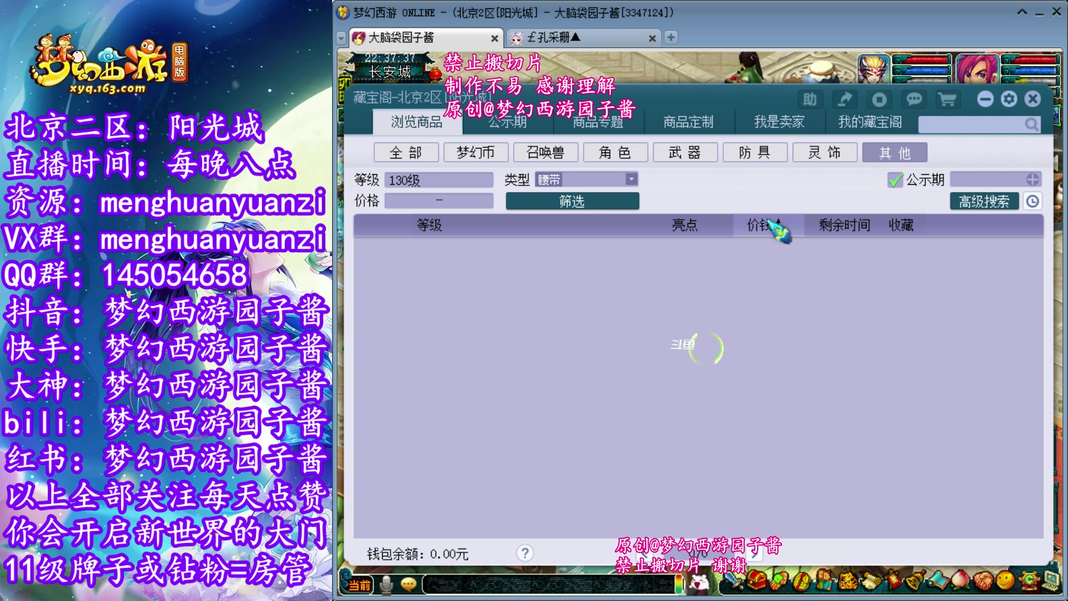Close the 藏宝阁 panel with round X
This screenshot has height=601, width=1068.
tap(1033, 99)
